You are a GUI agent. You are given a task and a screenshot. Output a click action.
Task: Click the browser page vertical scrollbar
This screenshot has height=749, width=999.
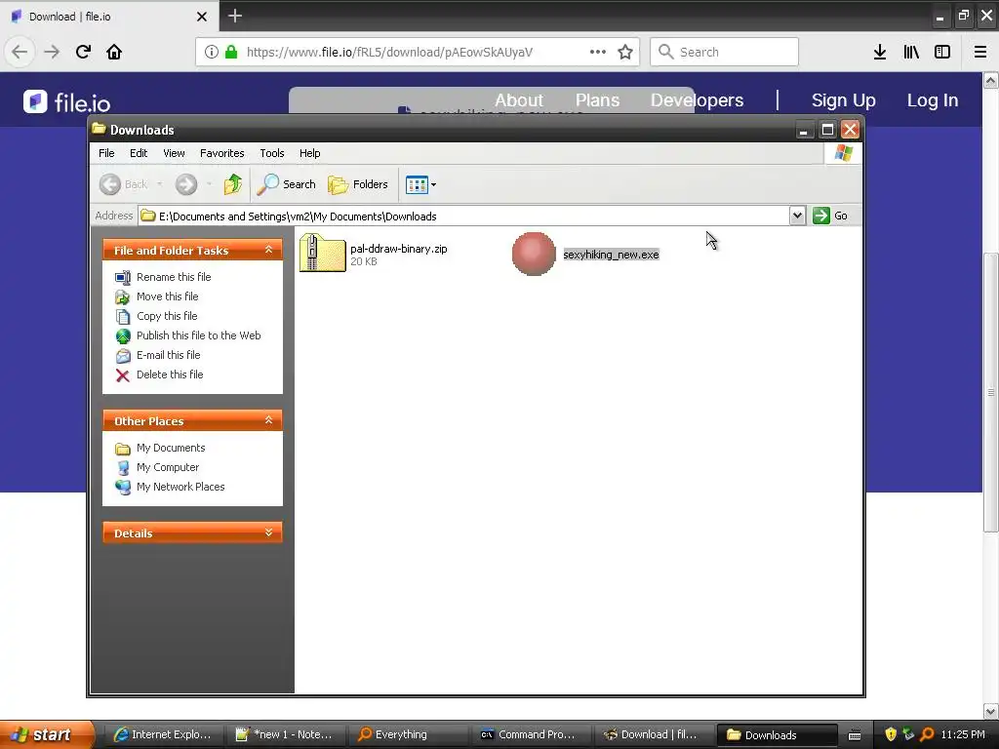click(x=990, y=392)
